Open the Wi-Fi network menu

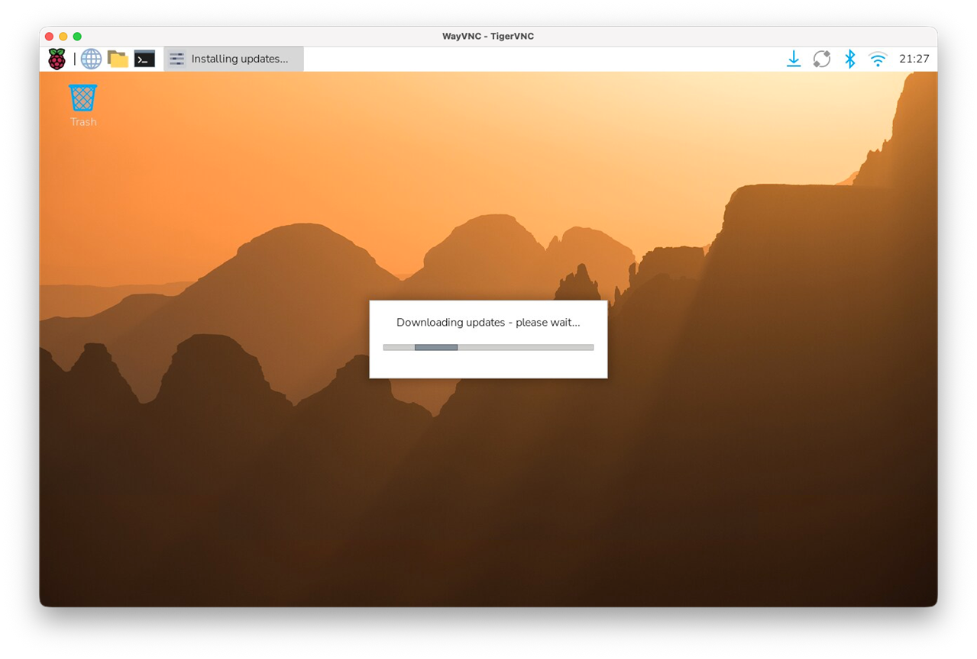pyautogui.click(x=878, y=59)
